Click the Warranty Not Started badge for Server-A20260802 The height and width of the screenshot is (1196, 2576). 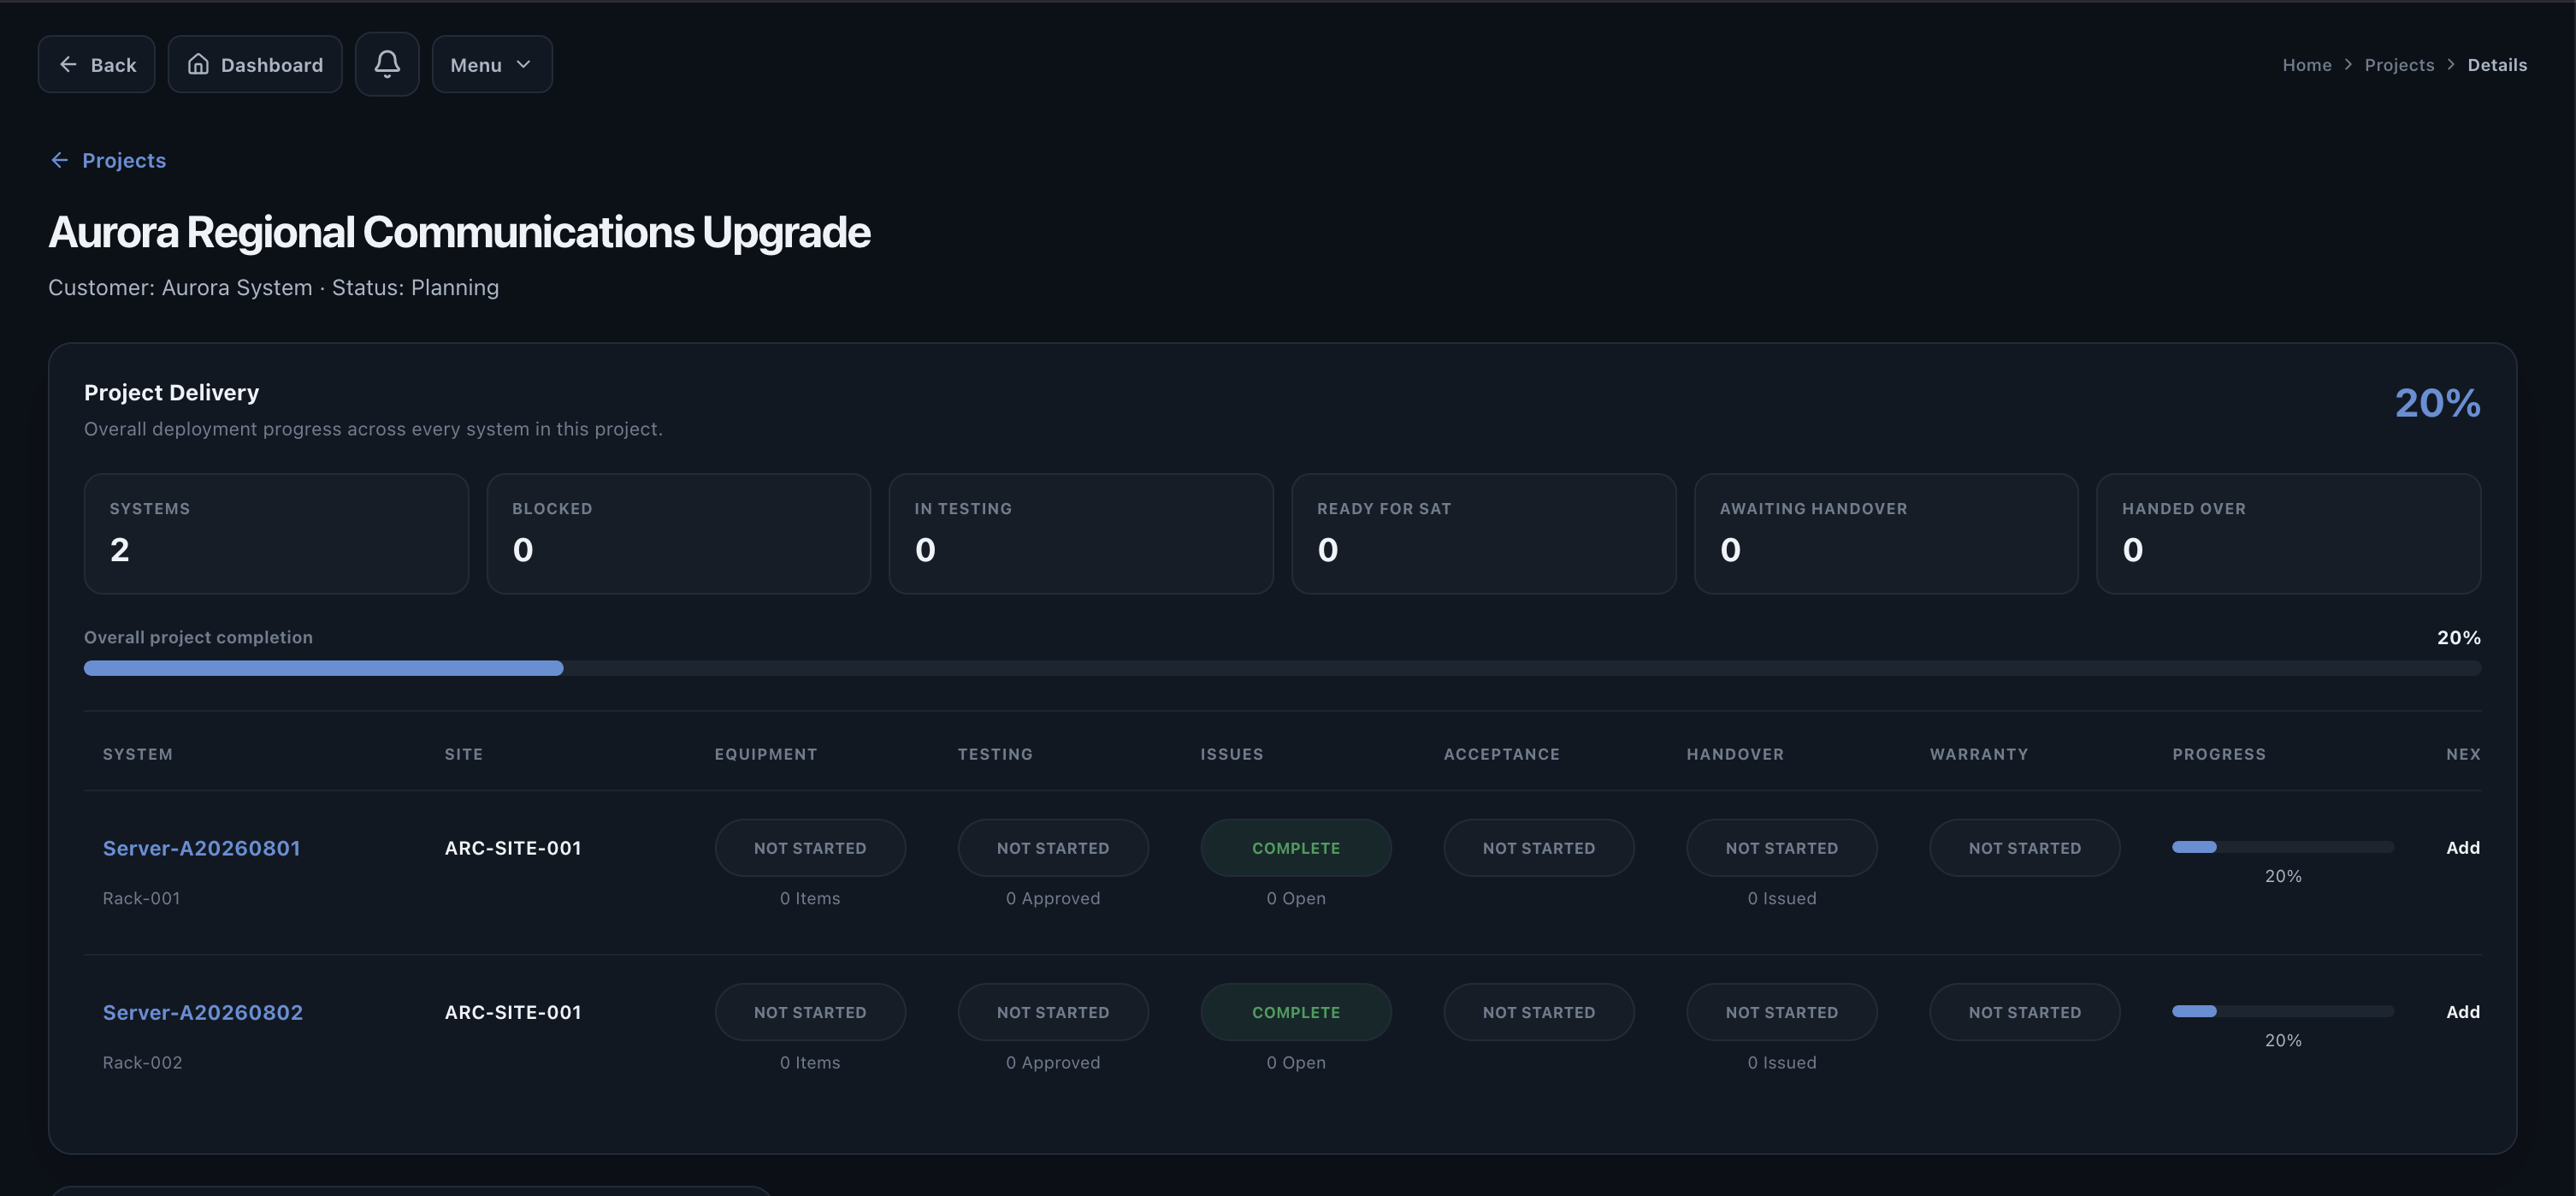pyautogui.click(x=2025, y=1012)
